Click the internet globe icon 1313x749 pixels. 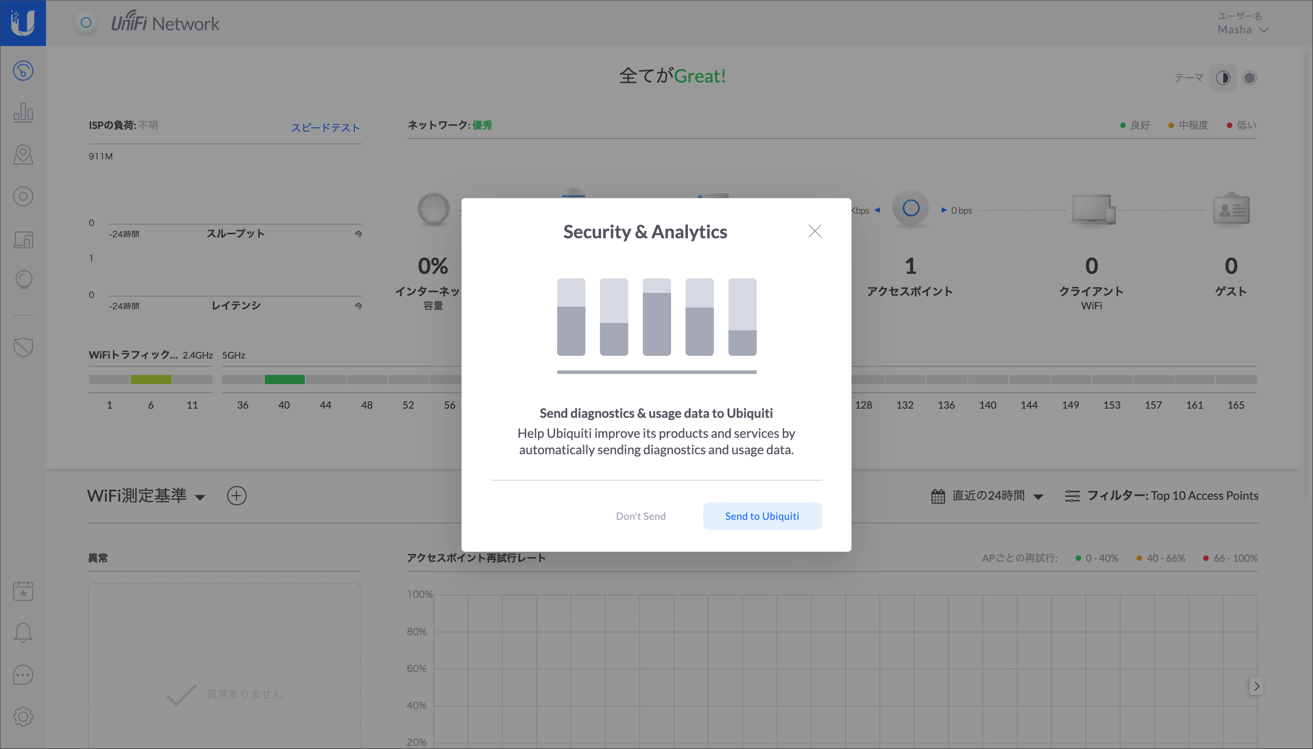click(x=434, y=209)
